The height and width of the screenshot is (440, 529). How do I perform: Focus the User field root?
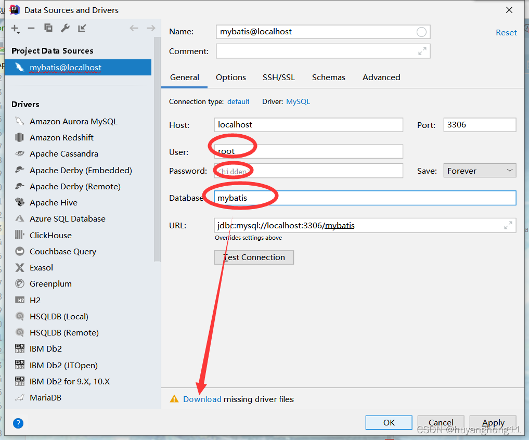(x=308, y=151)
